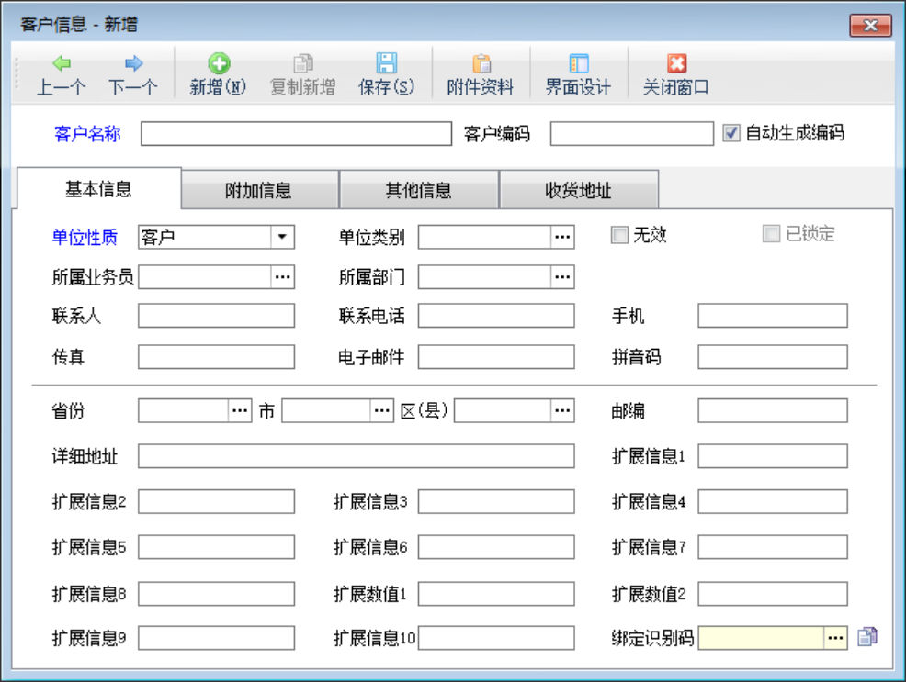Open the 单位类别 ellipsis selector
The height and width of the screenshot is (682, 906).
[562, 238]
